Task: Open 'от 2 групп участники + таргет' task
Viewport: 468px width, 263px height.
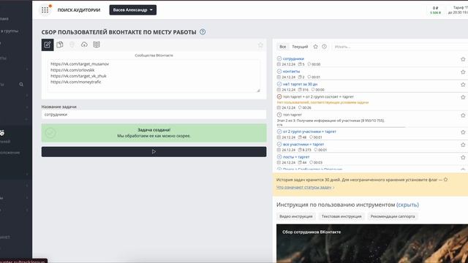Action: tap(309, 131)
